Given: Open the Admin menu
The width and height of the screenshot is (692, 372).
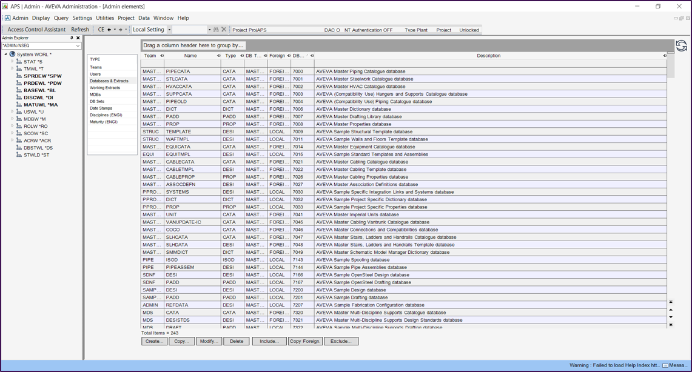Looking at the screenshot, I should [x=20, y=18].
